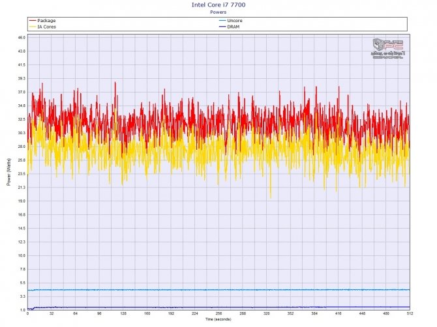Click the 64 tick on the time axis
Viewport: 437px width, 327px height.
76,313
